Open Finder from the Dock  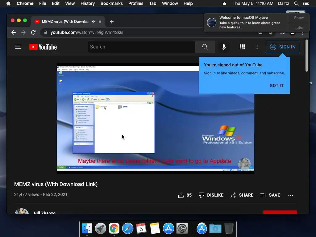click(x=87, y=229)
